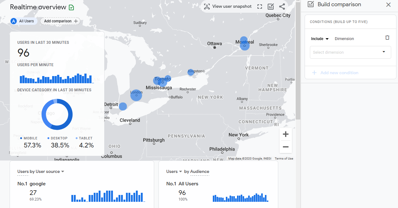
Task: Click the 69.23% google percentage
Action: click(36, 199)
